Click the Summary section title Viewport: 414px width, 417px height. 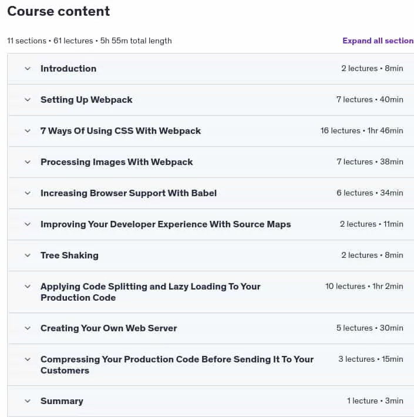coord(62,401)
